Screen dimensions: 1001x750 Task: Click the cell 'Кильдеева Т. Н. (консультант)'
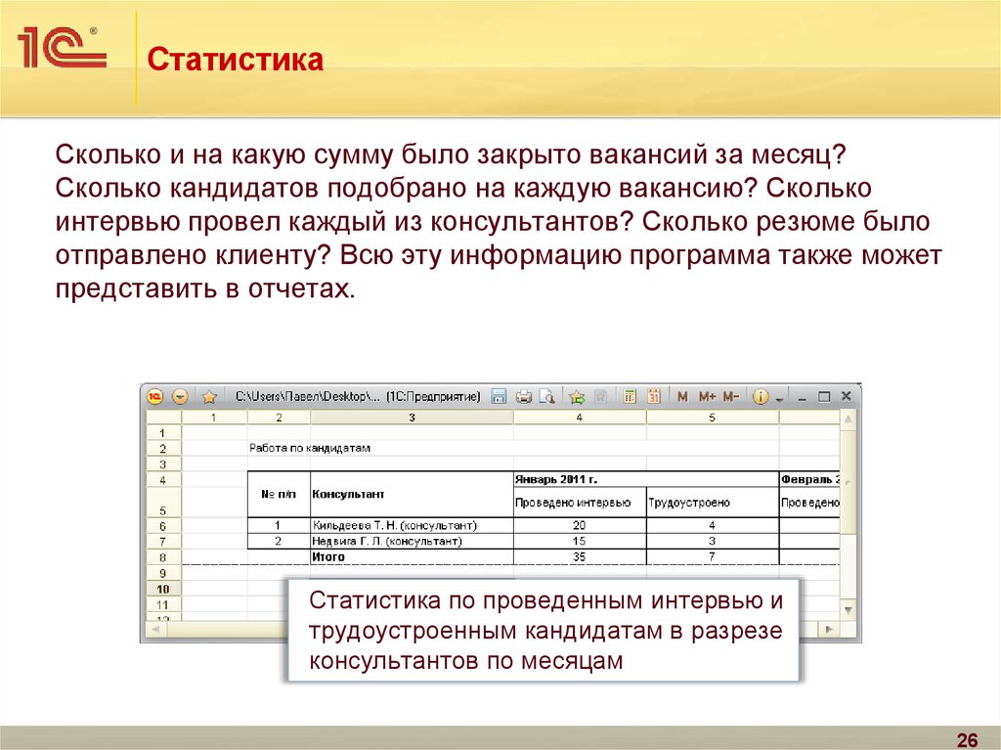click(x=394, y=525)
